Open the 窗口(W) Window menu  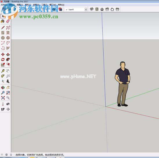53,5
